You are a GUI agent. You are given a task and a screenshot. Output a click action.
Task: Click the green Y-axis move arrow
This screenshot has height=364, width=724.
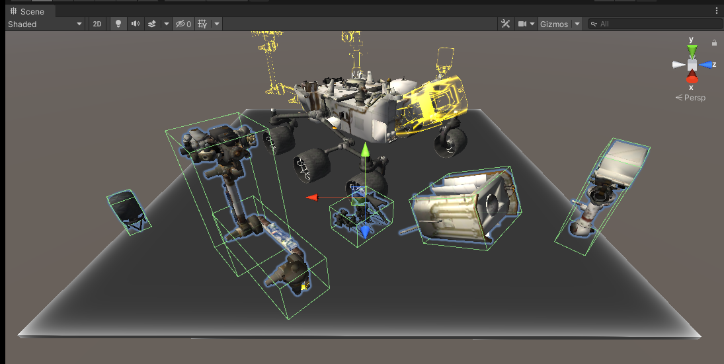click(365, 151)
